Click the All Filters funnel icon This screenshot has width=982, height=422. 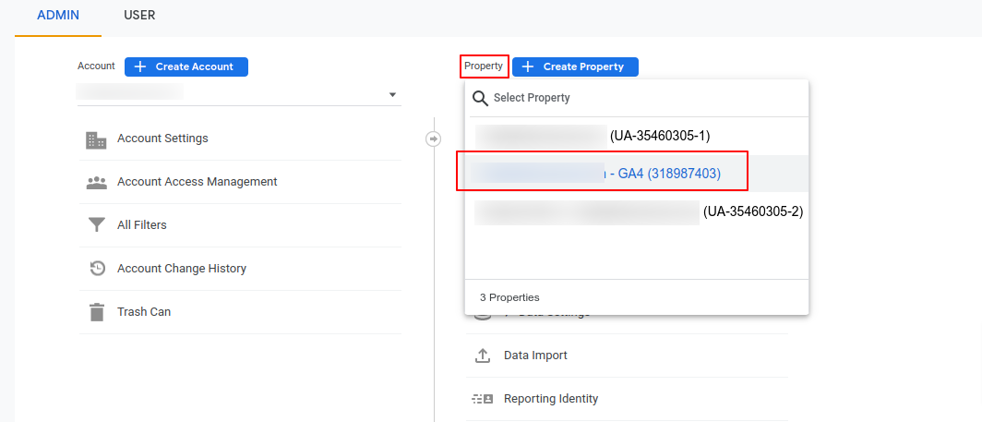tap(96, 225)
